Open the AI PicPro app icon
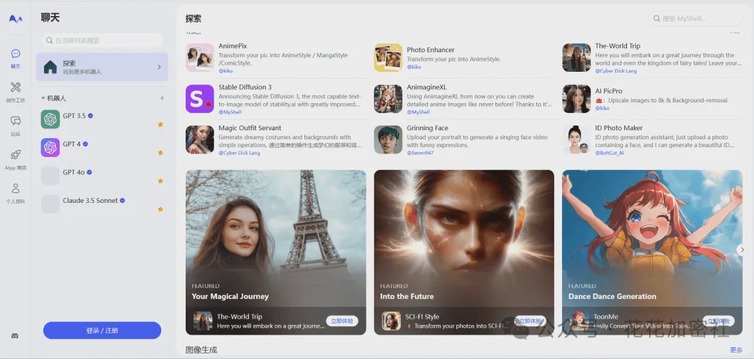 coord(577,99)
